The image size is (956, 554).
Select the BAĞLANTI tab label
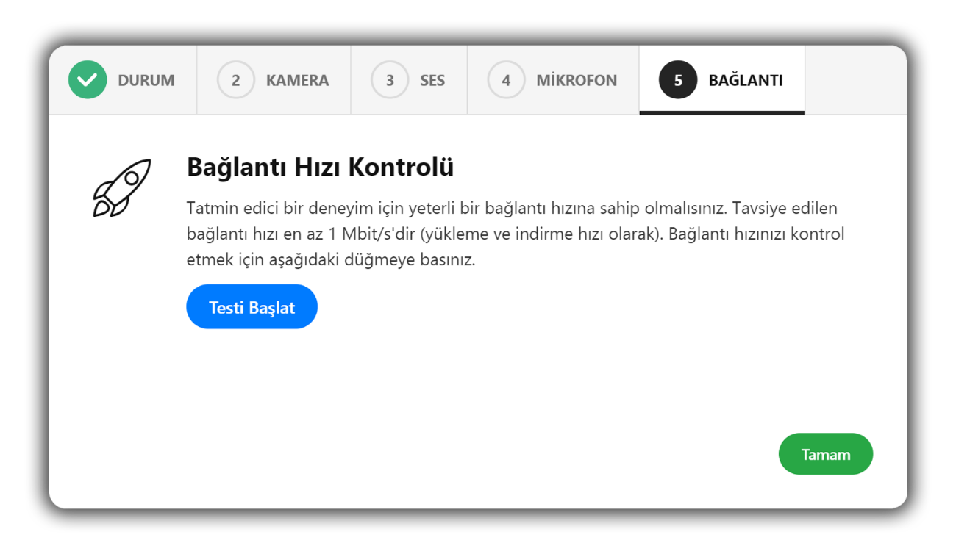pos(746,81)
